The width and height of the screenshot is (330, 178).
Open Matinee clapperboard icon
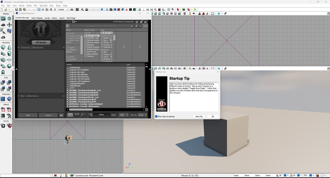86,9
